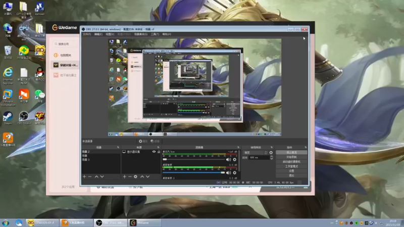Image resolution: width=404 pixels, height=227 pixels.
Task: Move the selected scene down
Action: [x=102, y=177]
